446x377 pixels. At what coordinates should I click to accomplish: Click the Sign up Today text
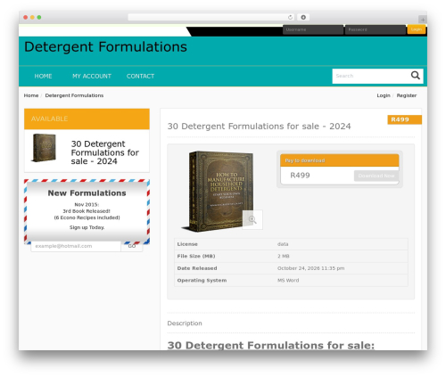tap(87, 227)
